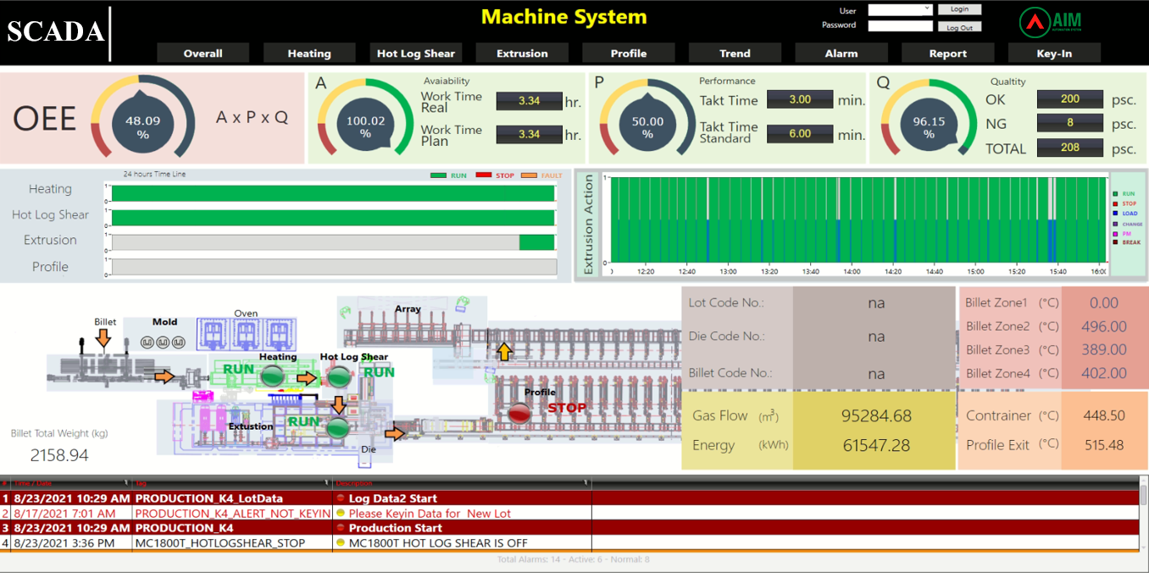Open the Time/Date column filter dropdown
1149x573 pixels.
[x=125, y=482]
